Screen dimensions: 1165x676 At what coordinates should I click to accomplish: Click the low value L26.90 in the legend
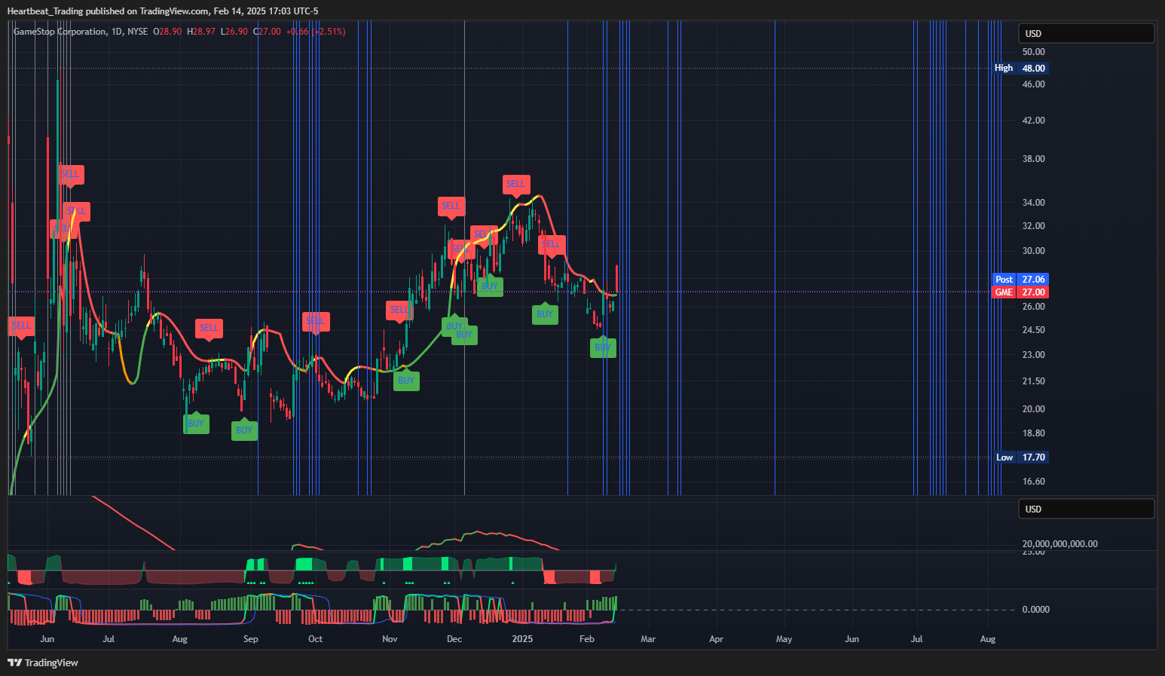[x=234, y=32]
